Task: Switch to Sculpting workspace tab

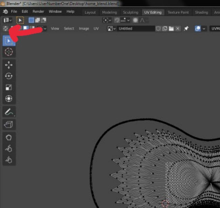Action: coord(131,12)
